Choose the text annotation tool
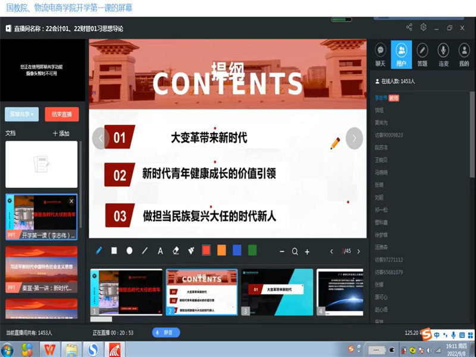This screenshot has height=357, width=476. [x=160, y=251]
